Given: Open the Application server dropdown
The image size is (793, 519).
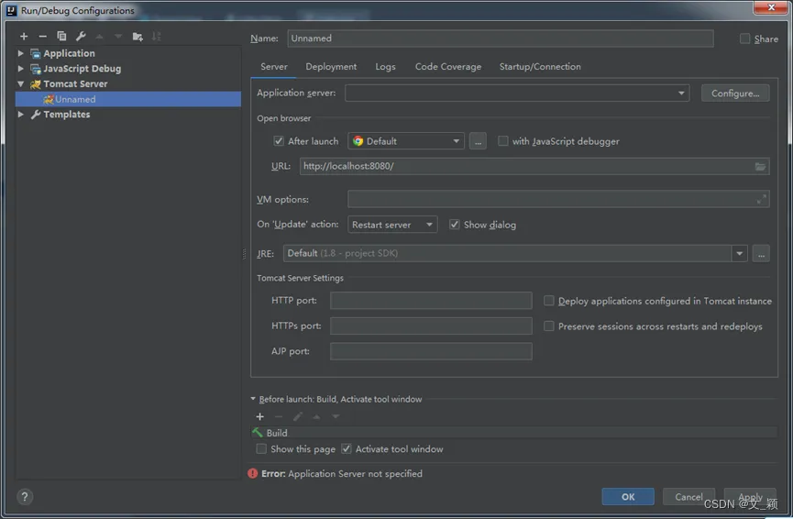Looking at the screenshot, I should point(681,93).
